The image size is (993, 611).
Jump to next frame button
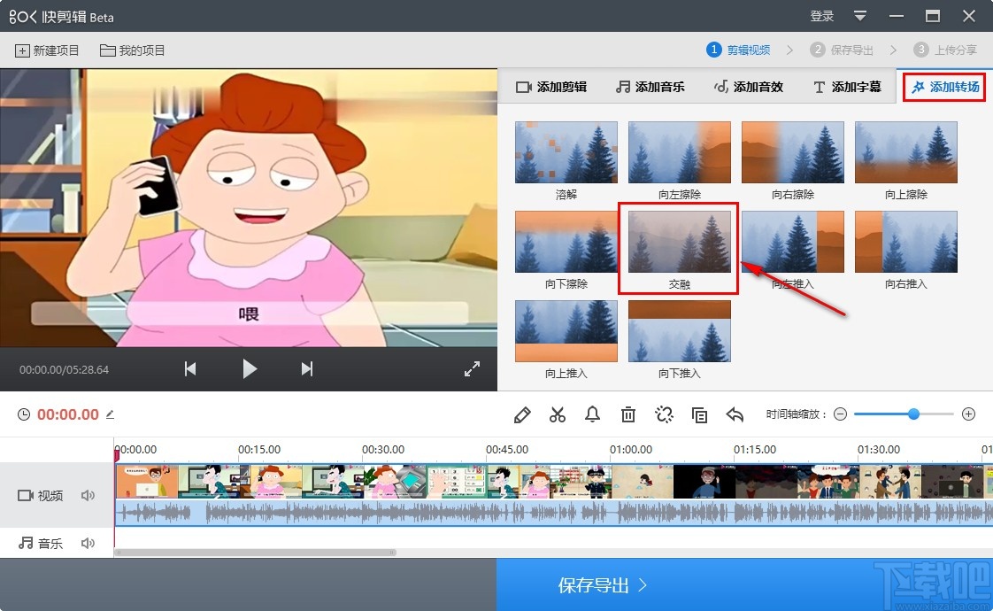tap(307, 369)
